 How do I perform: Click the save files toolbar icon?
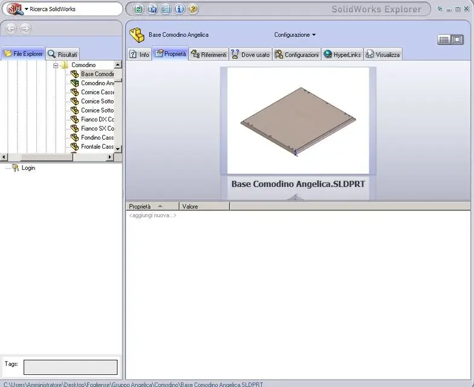(152, 9)
